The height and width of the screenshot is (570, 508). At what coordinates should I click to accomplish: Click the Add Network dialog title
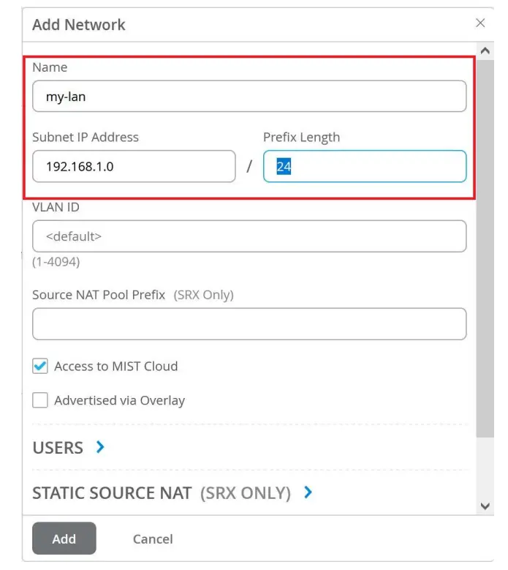pyautogui.click(x=79, y=25)
